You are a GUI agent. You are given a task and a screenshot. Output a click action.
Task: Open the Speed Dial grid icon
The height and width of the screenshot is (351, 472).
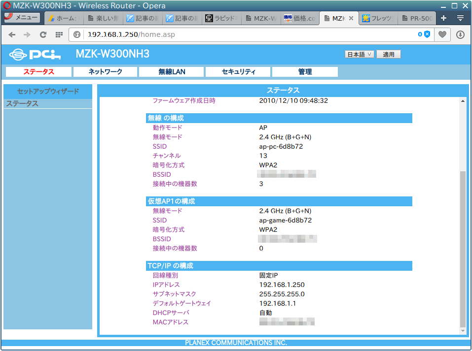click(59, 35)
